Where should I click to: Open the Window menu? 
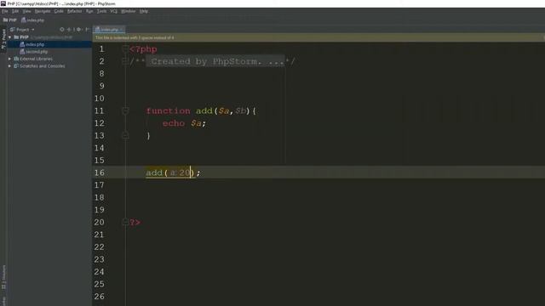click(129, 11)
